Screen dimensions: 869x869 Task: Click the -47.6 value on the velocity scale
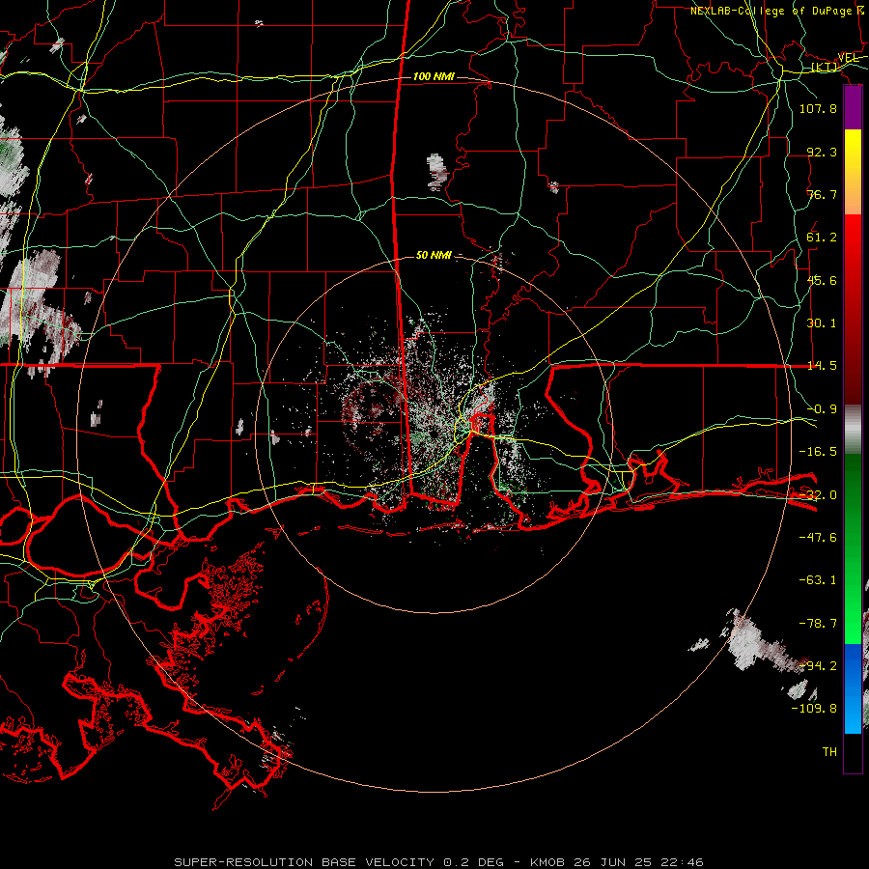coord(818,538)
